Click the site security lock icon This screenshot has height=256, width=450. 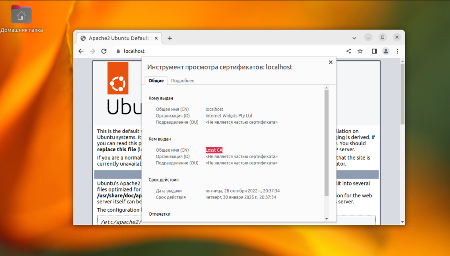coord(118,51)
